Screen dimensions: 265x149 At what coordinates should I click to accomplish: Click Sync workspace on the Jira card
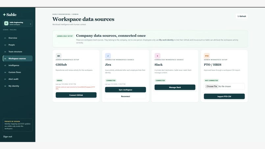click(125, 90)
